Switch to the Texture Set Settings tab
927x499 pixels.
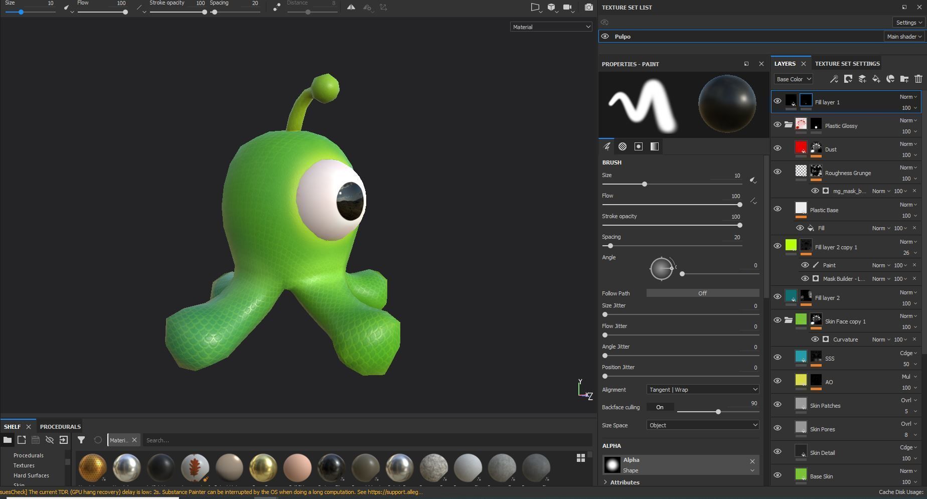pyautogui.click(x=847, y=64)
